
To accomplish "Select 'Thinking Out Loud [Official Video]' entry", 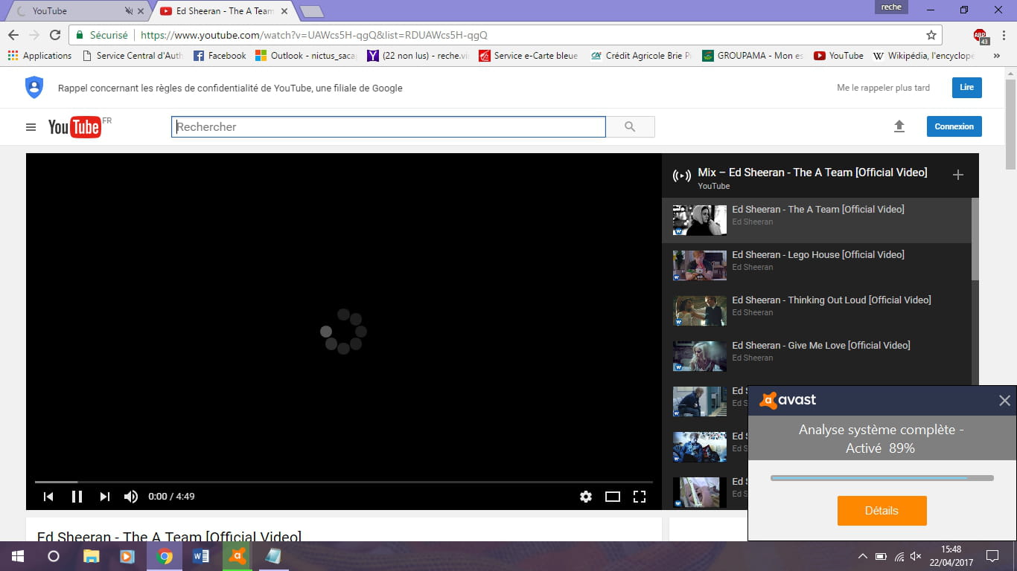I will (817, 311).
